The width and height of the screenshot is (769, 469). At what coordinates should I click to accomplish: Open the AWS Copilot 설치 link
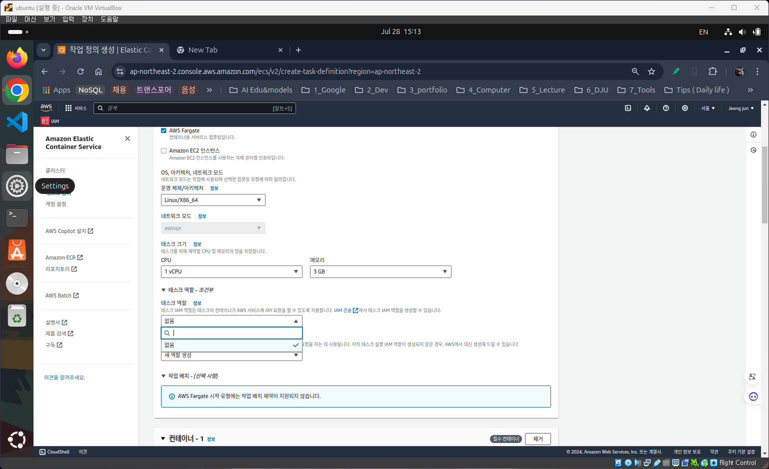coord(69,231)
